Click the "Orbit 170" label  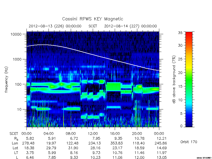point(189,142)
